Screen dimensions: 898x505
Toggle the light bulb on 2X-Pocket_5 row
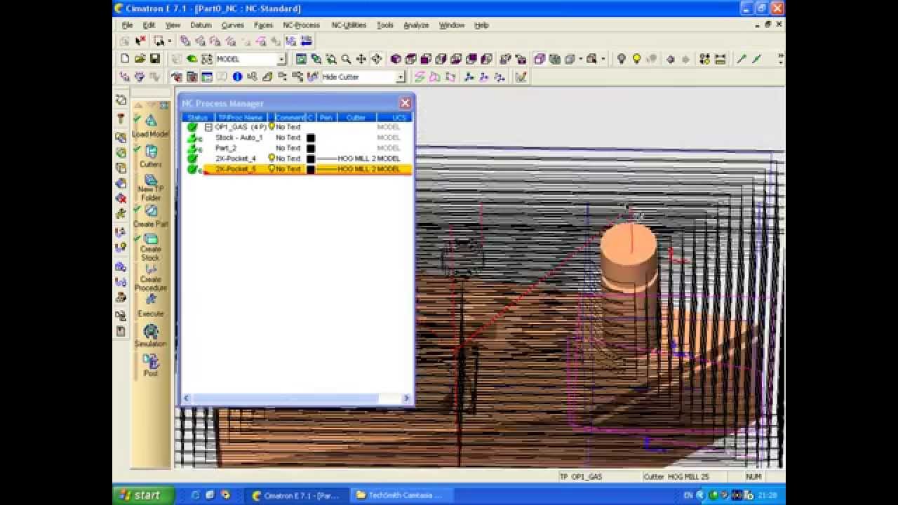tap(272, 169)
